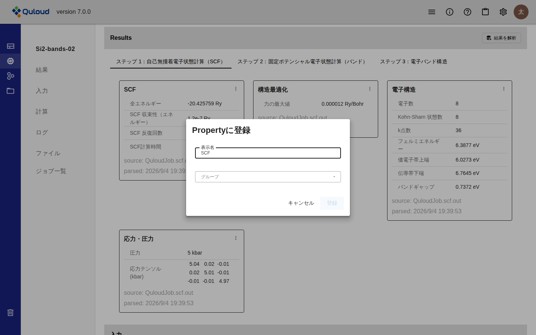Go to 結果 in side menu

pos(42,70)
